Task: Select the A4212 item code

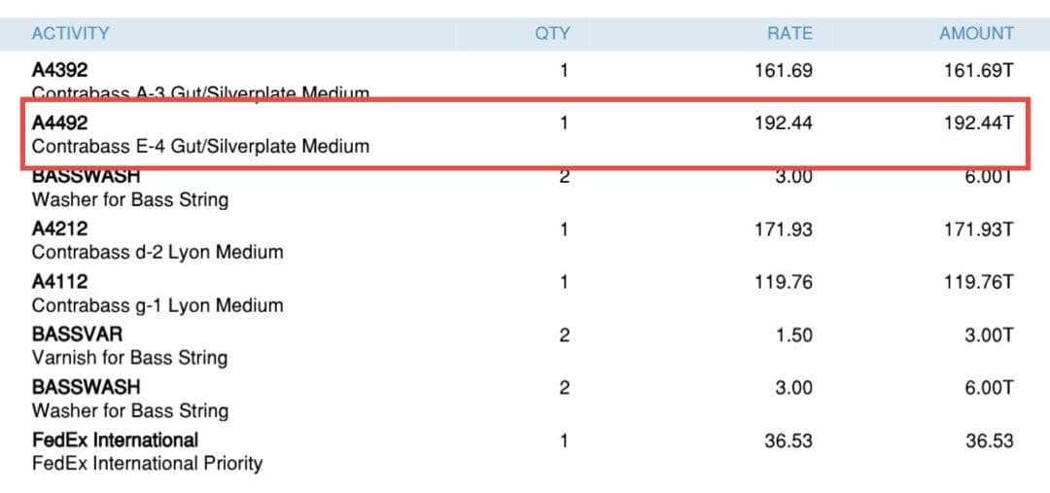Action: [x=59, y=229]
